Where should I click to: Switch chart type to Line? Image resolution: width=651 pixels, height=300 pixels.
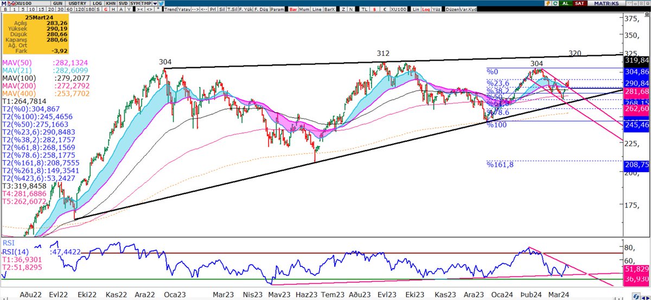point(317,9)
